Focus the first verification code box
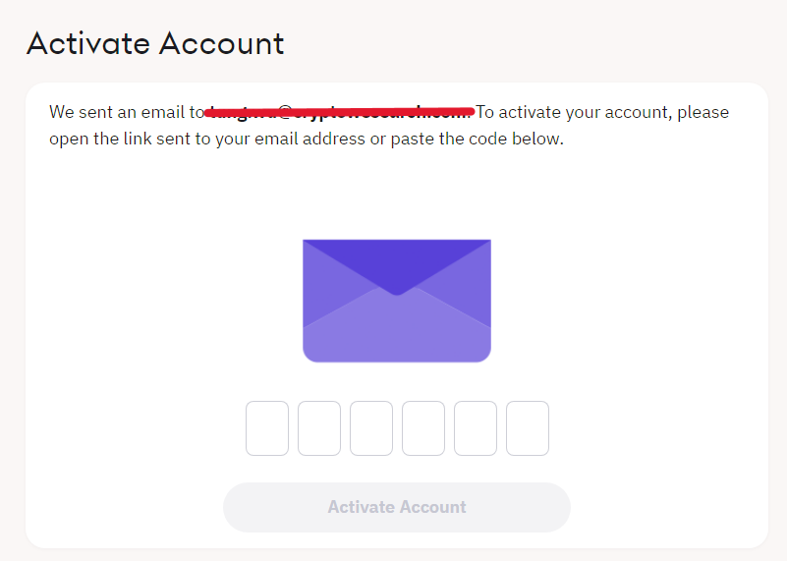The height and width of the screenshot is (561, 787). [267, 428]
